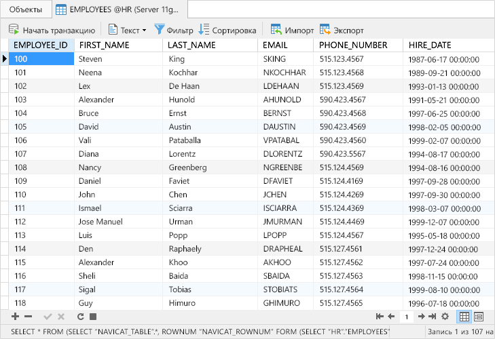
Task: Click the page number input field
Action: pos(406,317)
